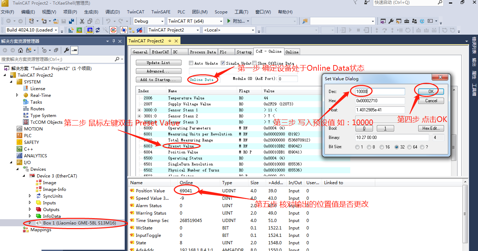Image resolution: width=478 pixels, height=251 pixels.
Task: Select the '?' Bit Size radio button
Action: point(422,147)
